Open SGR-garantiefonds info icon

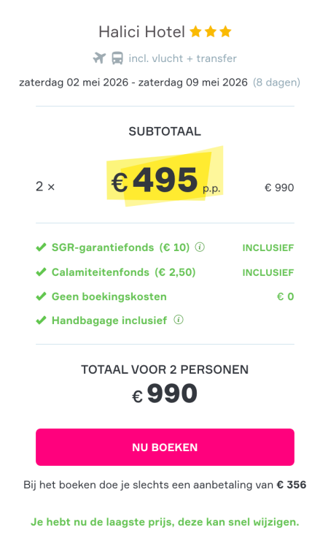pyautogui.click(x=200, y=247)
